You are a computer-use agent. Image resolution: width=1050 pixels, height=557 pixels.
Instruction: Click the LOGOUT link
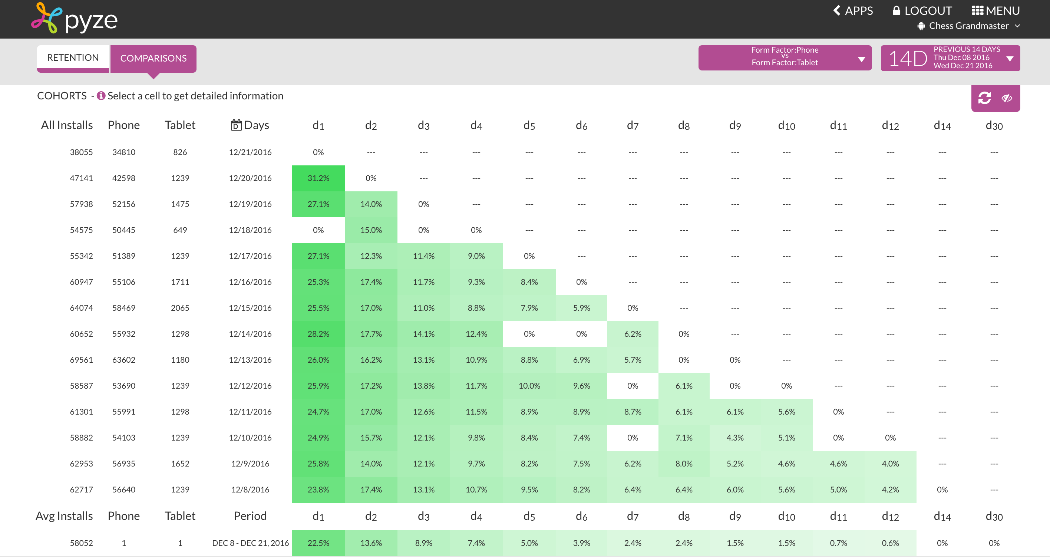928,11
